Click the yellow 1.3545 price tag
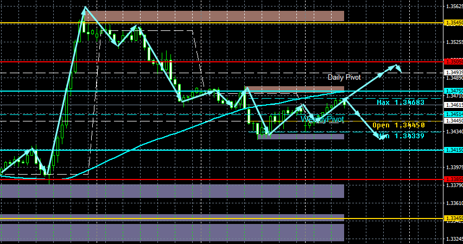 453,23
